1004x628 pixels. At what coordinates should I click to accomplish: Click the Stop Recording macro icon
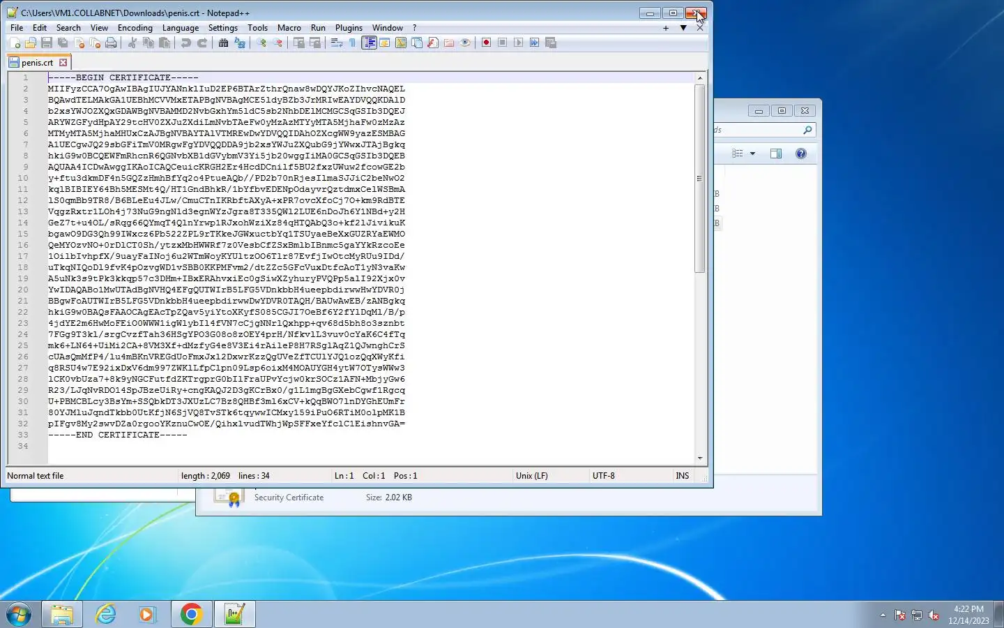(502, 43)
